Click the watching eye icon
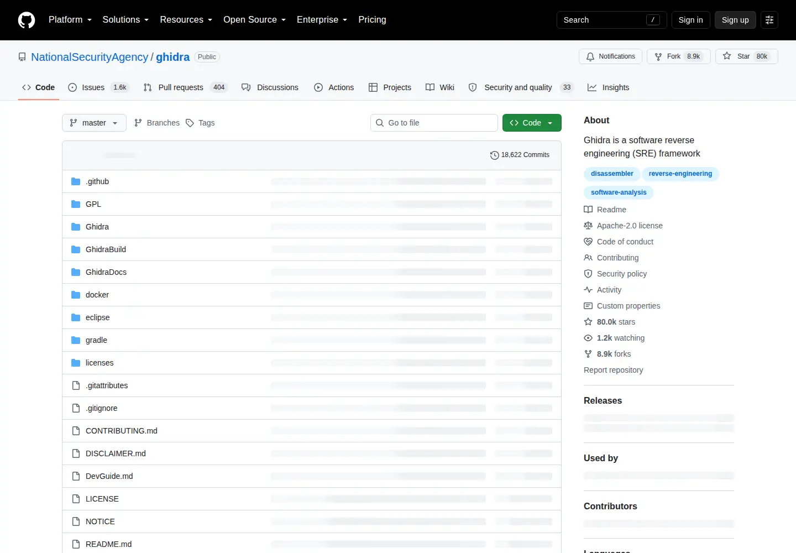The height and width of the screenshot is (553, 796). pos(588,338)
